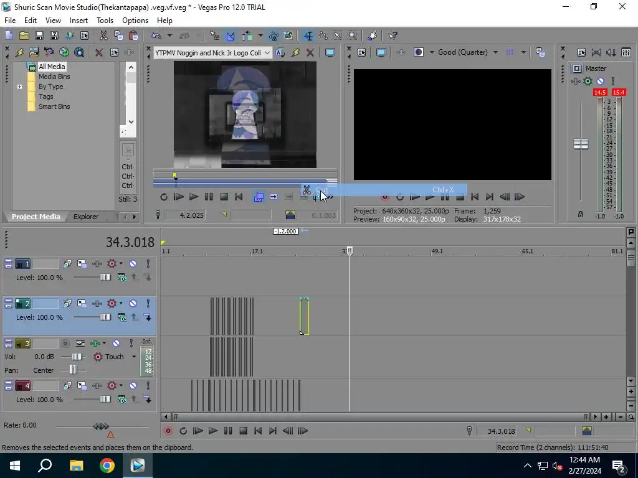Screen dimensions: 638x478
Task: Click Video Preview on external monitor icon
Action: [x=381, y=52]
